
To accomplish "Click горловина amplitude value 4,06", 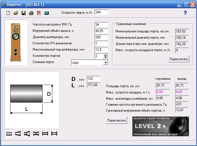I will (x=163, y=98).
